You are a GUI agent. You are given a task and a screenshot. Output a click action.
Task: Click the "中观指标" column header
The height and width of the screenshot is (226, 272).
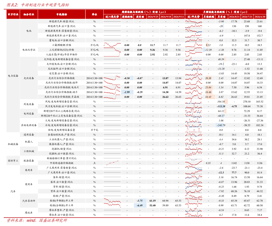click(61, 14)
